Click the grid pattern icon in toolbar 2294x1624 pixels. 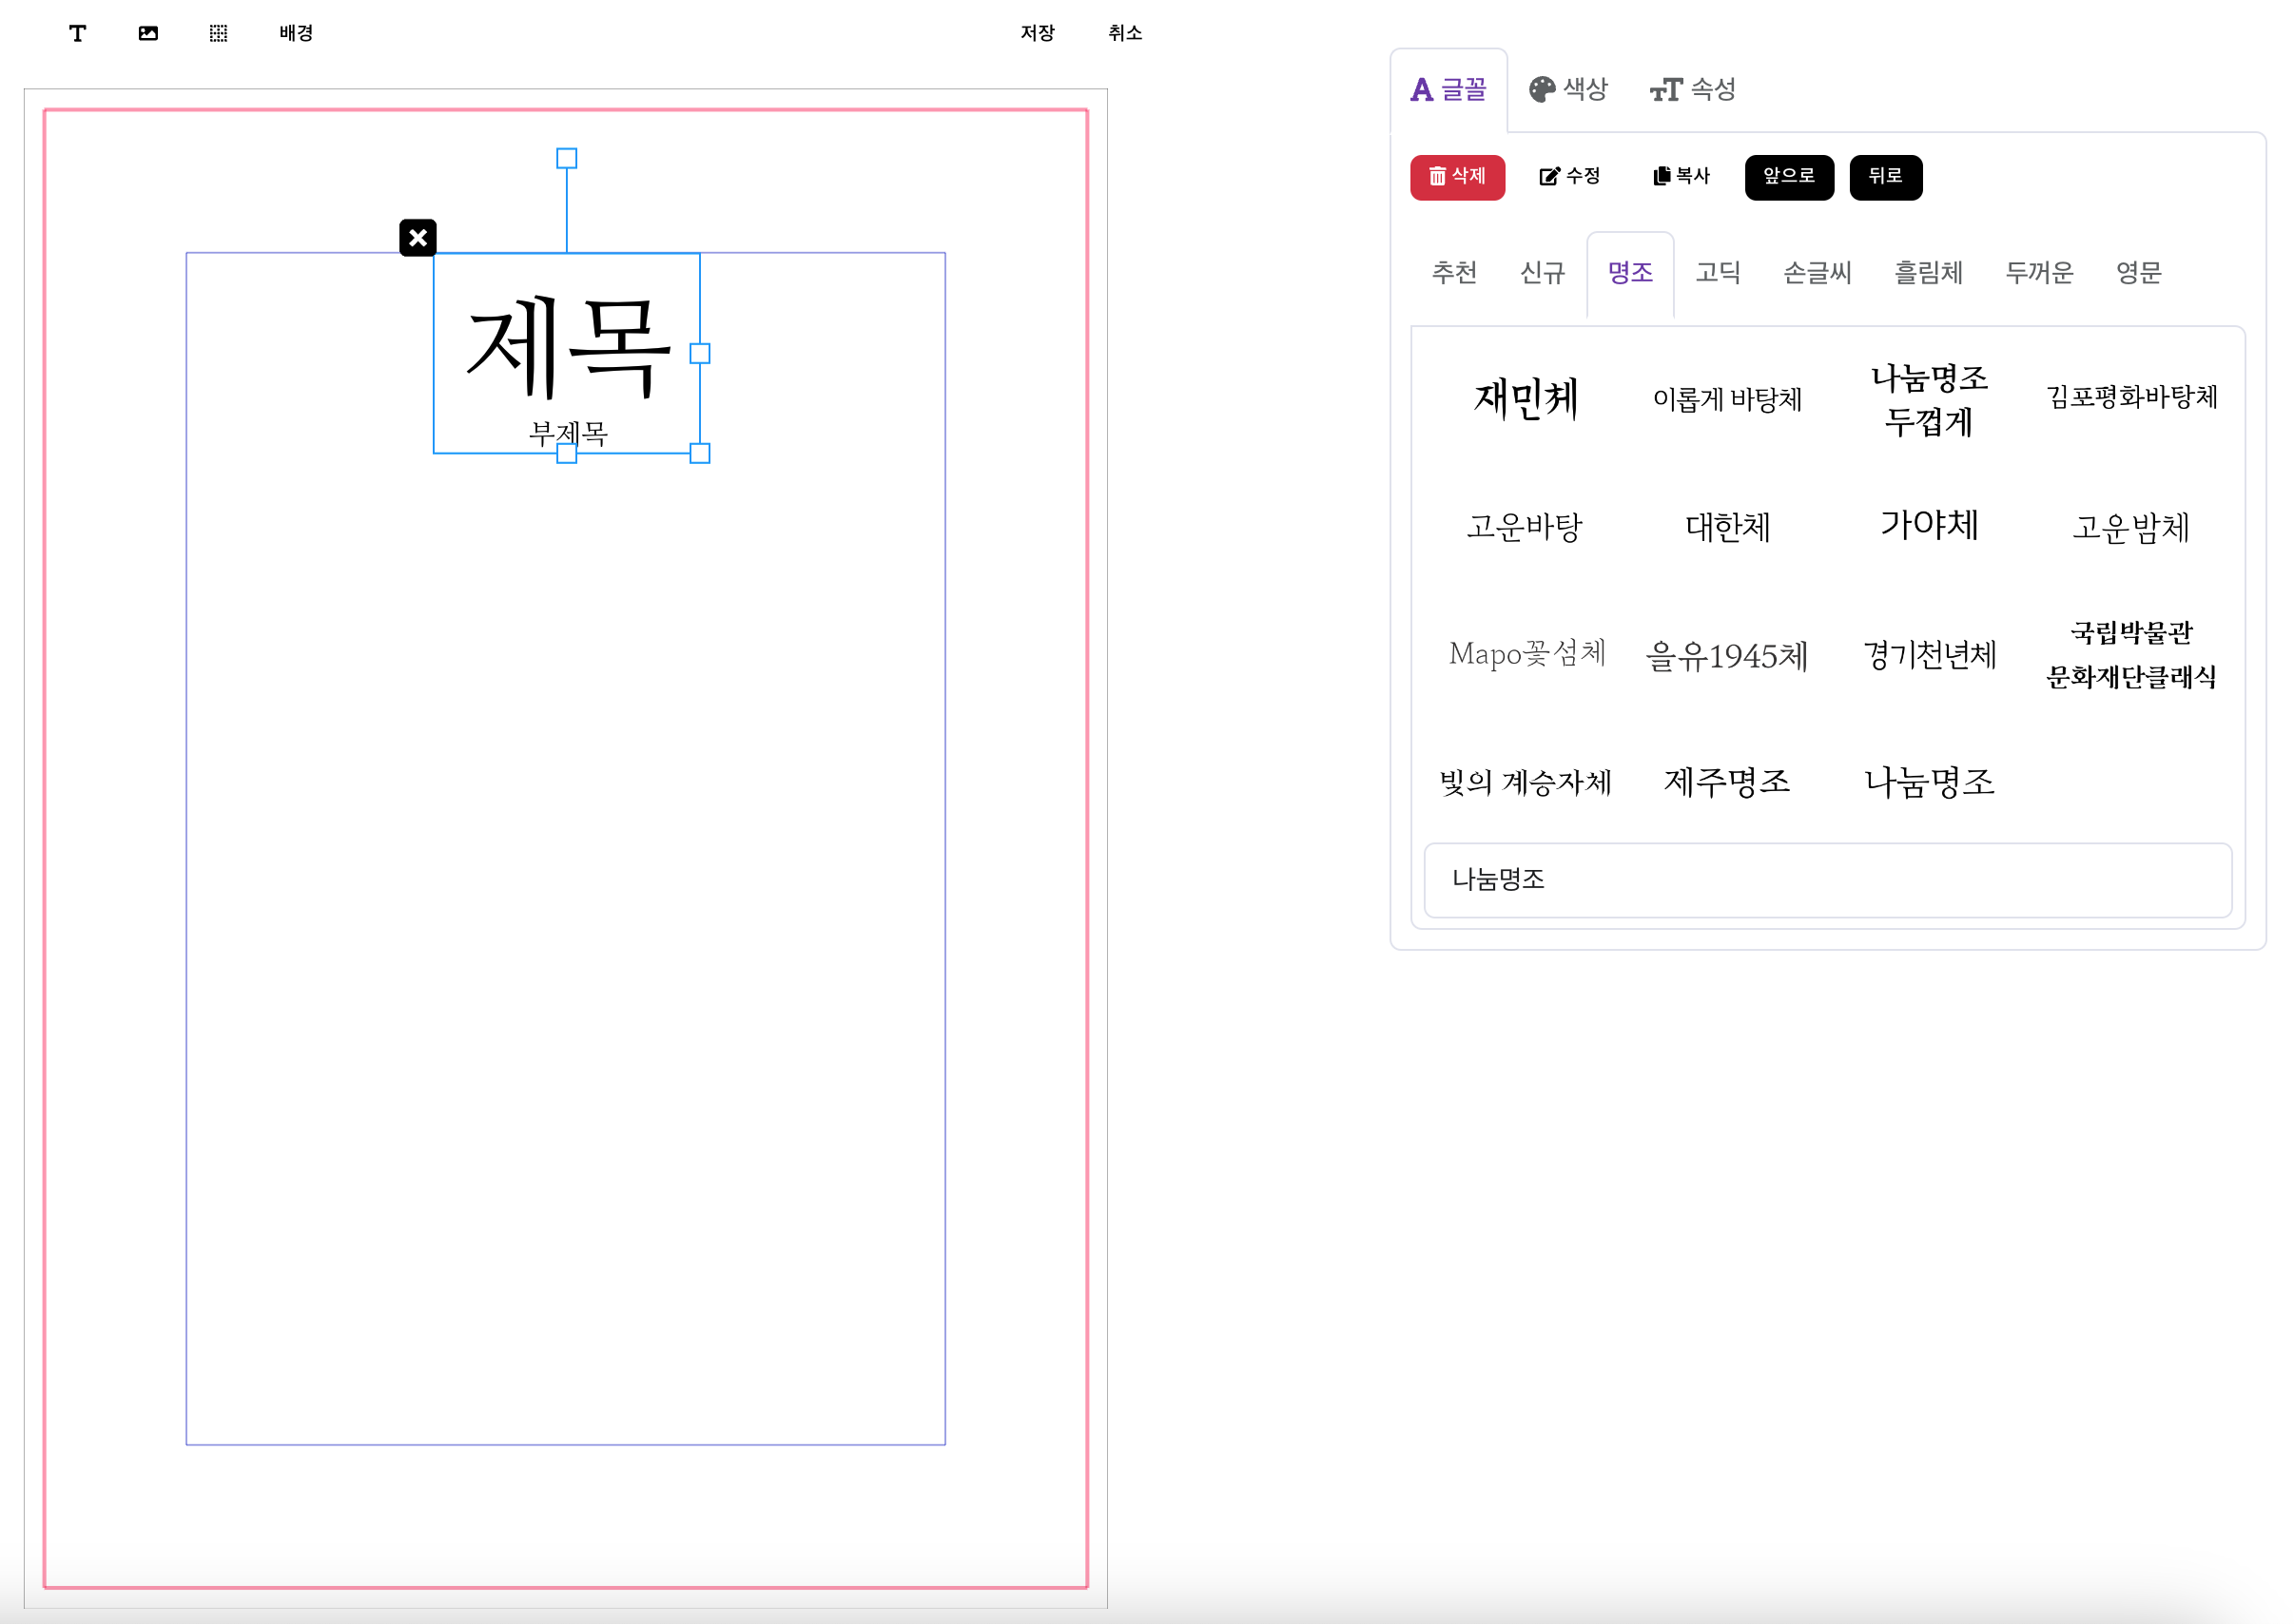pyautogui.click(x=218, y=33)
